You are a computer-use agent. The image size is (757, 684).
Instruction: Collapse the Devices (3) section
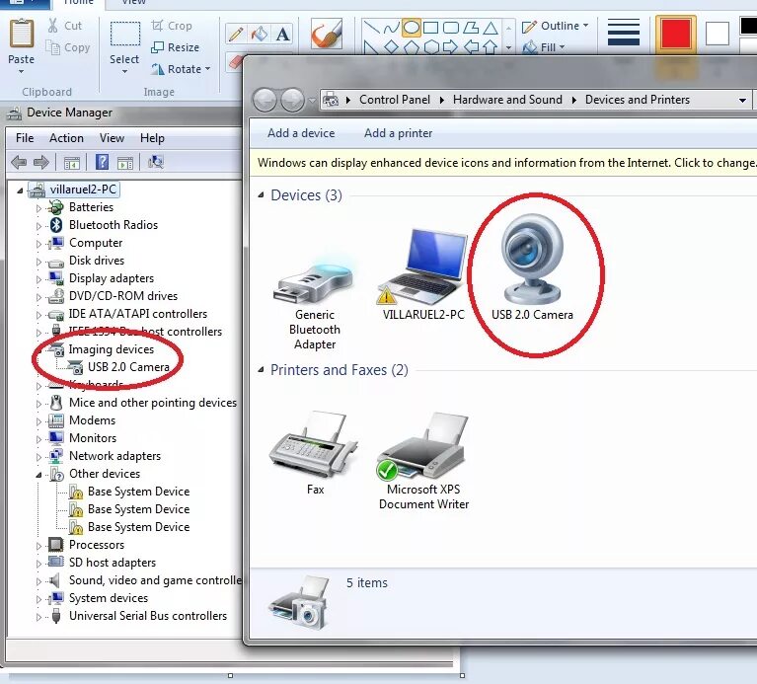[x=261, y=195]
